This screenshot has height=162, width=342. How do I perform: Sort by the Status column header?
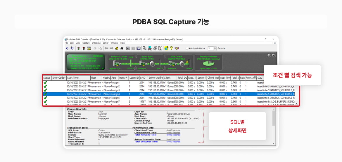[x=47, y=78]
